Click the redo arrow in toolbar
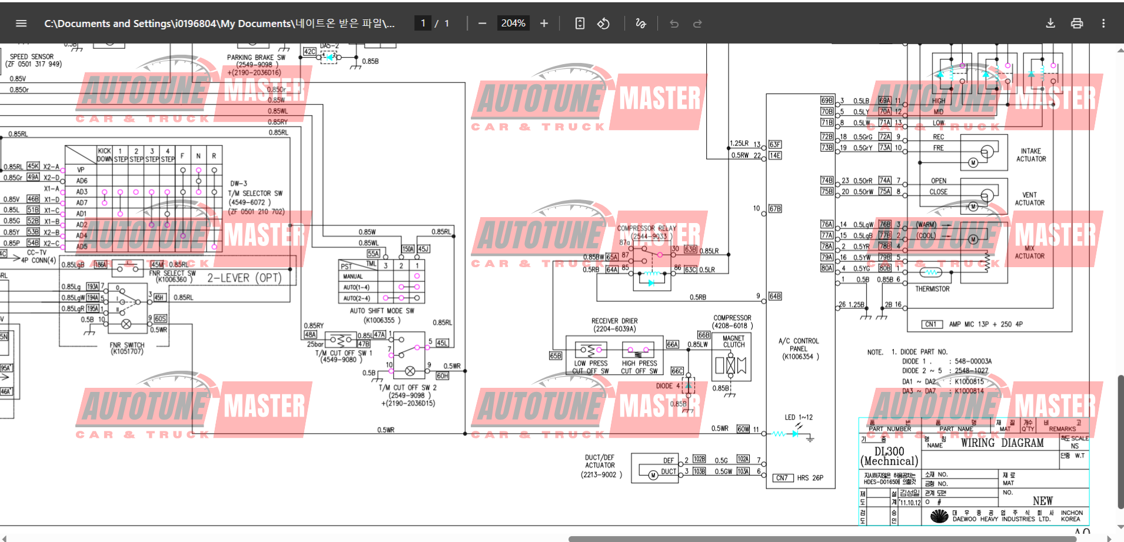This screenshot has height=542, width=1124. 697,24
